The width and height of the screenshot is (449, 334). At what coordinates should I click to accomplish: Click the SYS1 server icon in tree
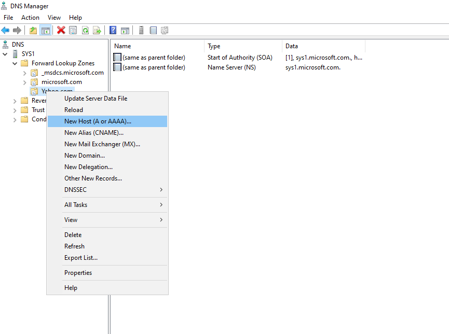(15, 54)
